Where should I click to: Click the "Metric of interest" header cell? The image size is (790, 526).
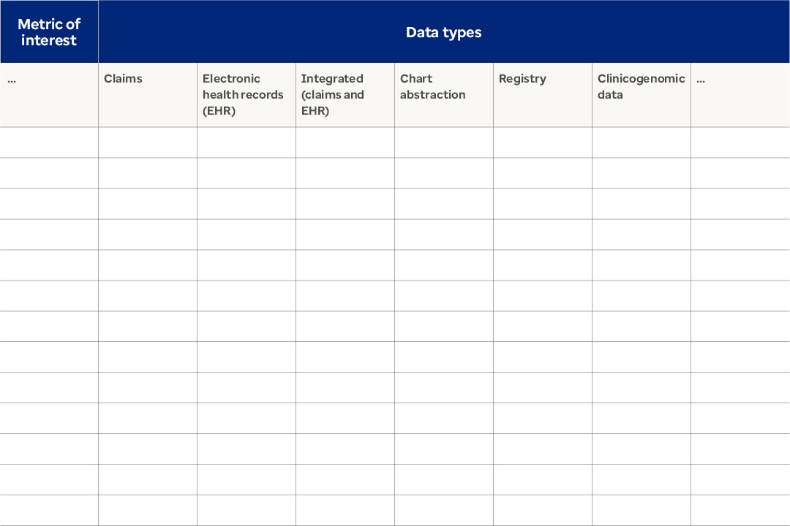49,32
